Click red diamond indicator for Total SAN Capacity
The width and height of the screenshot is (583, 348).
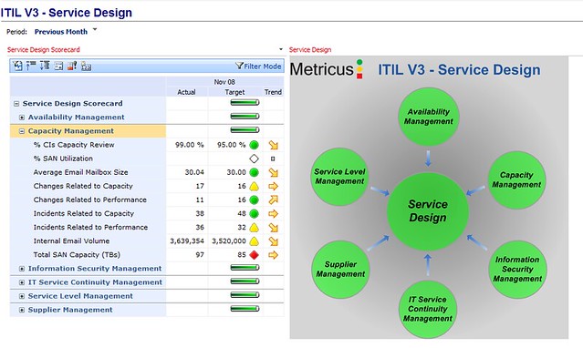254,255
